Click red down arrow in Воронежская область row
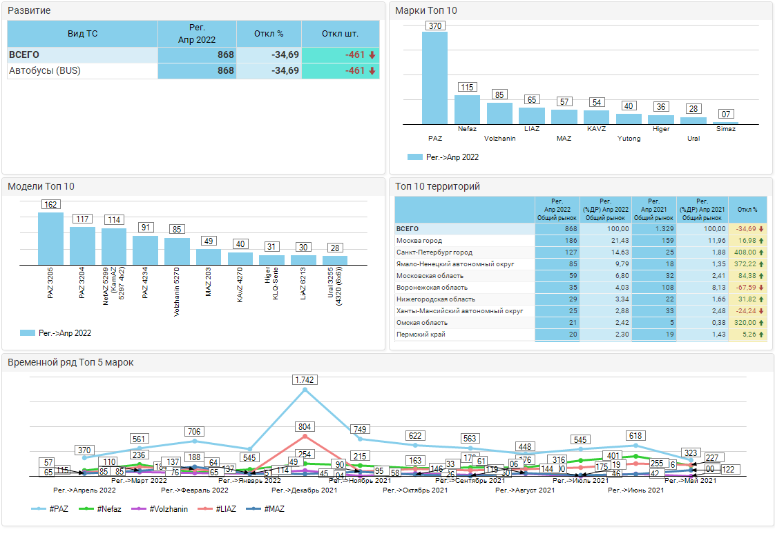 click(761, 288)
